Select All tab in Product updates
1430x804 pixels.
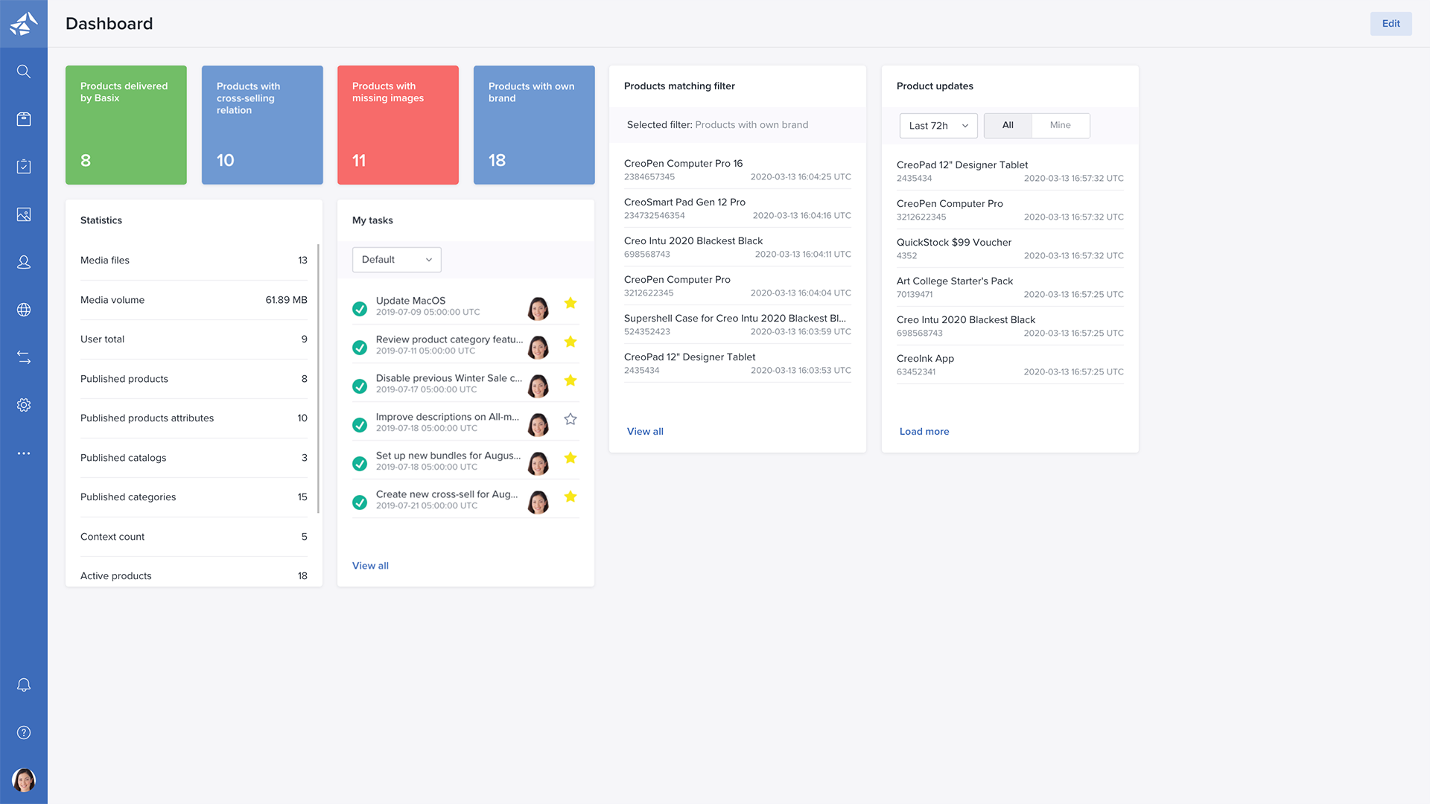coord(1008,125)
